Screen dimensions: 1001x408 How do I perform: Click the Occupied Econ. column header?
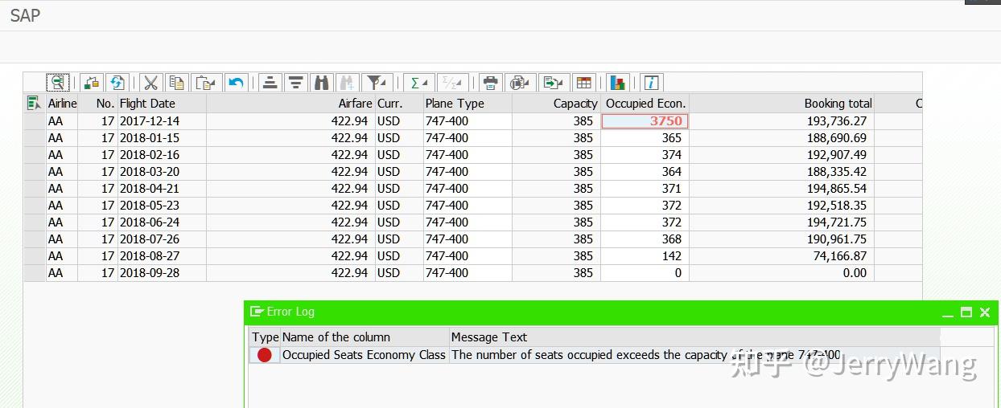point(645,103)
